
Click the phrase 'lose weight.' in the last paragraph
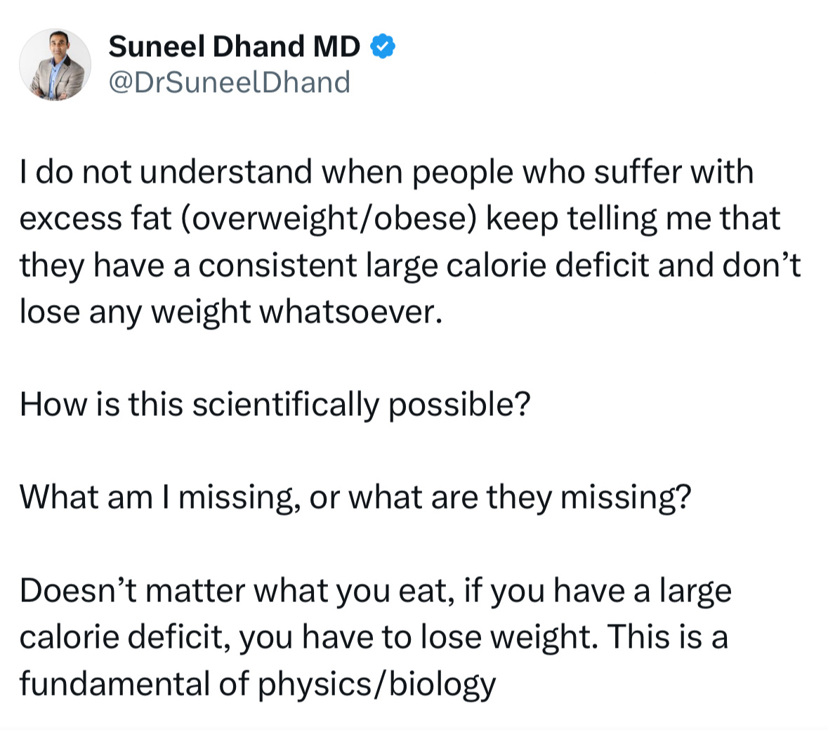[x=510, y=637]
